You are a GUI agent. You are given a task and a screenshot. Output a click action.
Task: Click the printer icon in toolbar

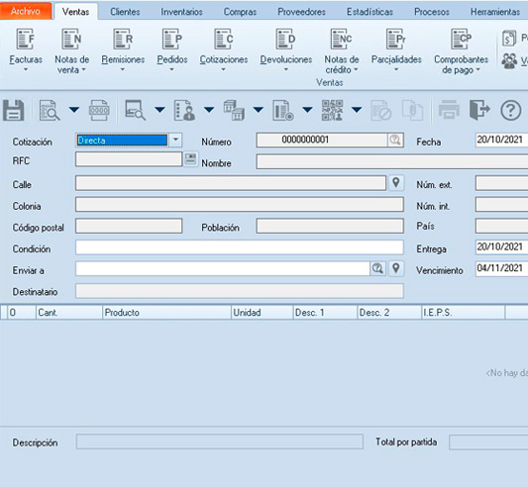449,110
